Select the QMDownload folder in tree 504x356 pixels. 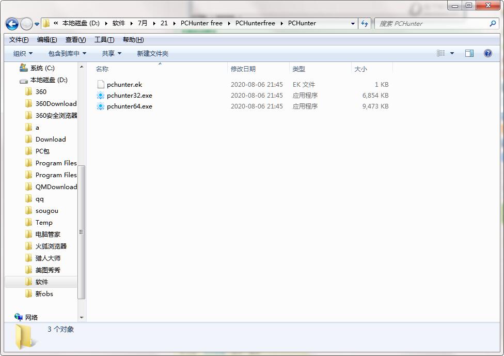52,187
